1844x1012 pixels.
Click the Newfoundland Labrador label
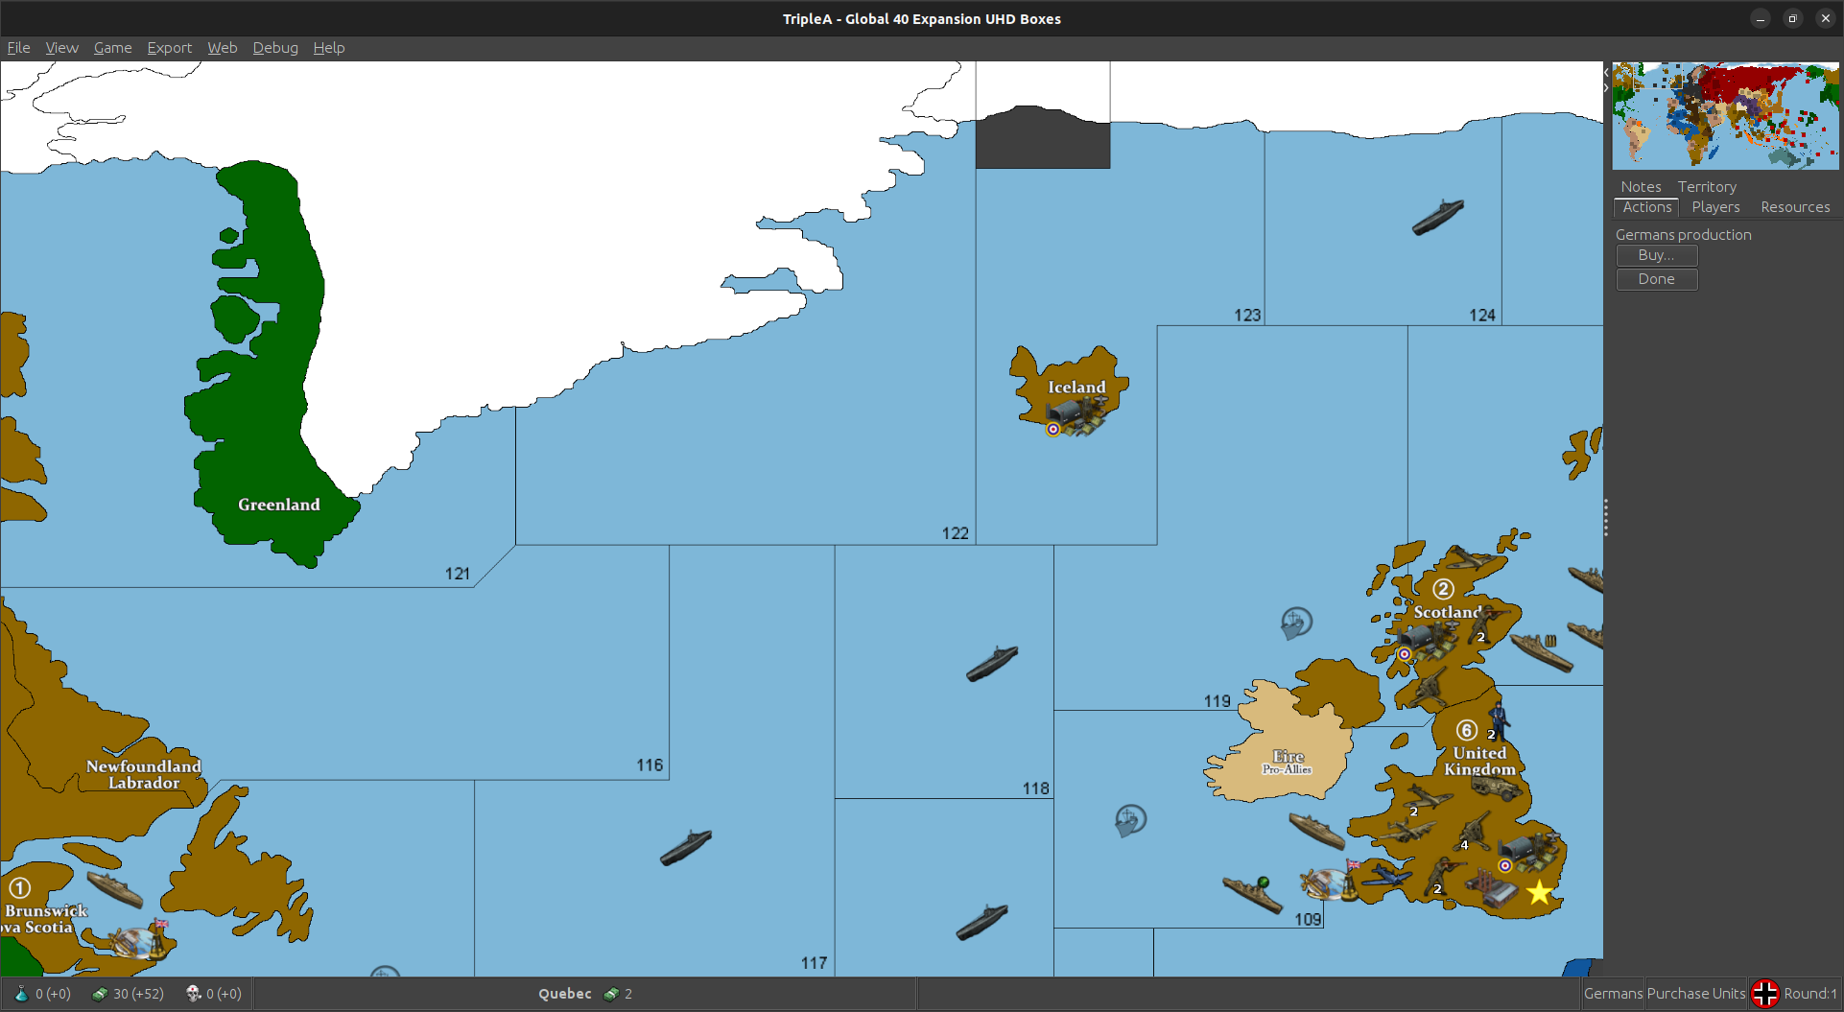(144, 774)
